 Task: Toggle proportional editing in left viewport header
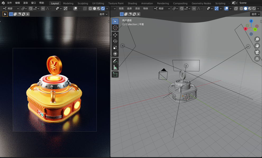43,8
